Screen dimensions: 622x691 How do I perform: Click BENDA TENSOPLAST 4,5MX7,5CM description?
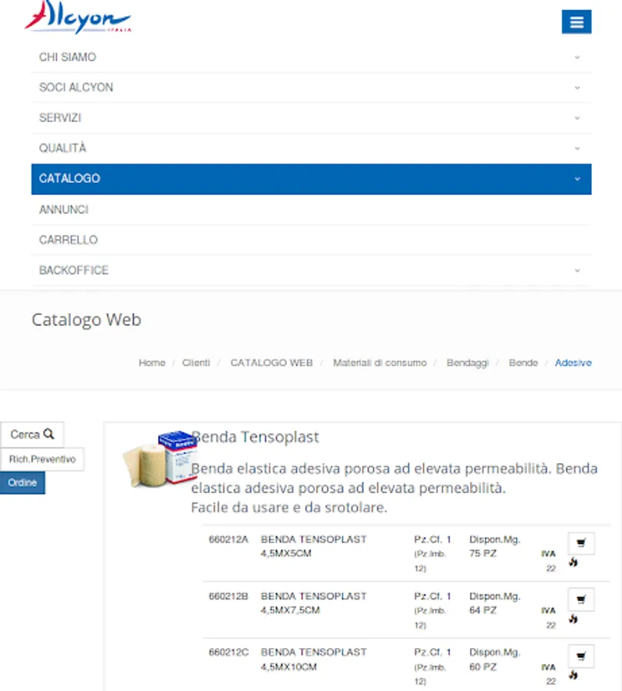point(313,603)
